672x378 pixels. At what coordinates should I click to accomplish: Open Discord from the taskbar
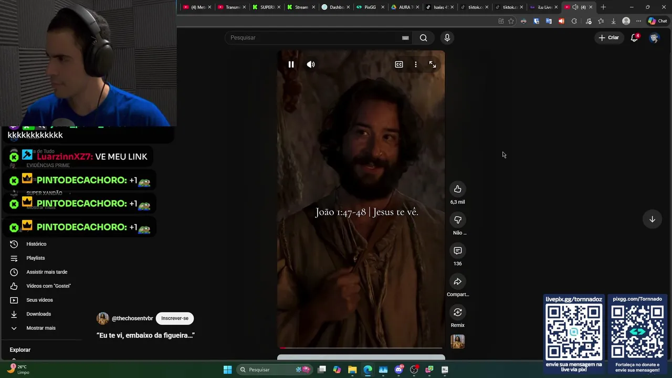click(x=398, y=370)
